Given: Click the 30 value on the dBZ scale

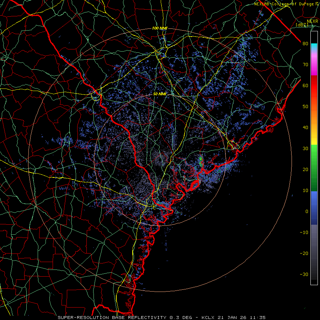Looking at the screenshot, I should tap(305, 149).
